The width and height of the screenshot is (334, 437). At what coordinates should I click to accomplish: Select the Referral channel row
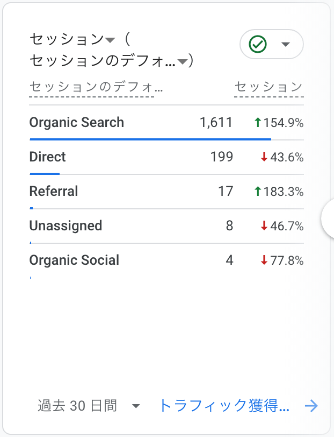[x=166, y=192]
